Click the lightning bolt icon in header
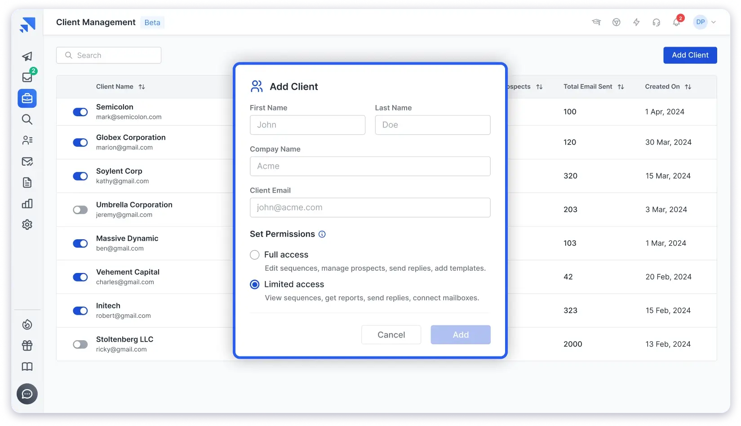 (x=636, y=22)
